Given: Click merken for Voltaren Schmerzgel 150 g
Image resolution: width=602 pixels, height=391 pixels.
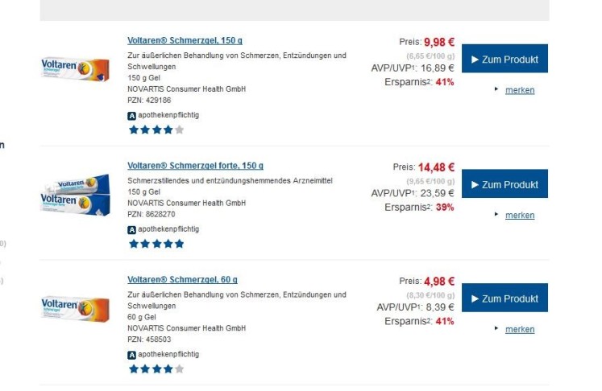Looking at the screenshot, I should pyautogui.click(x=519, y=90).
